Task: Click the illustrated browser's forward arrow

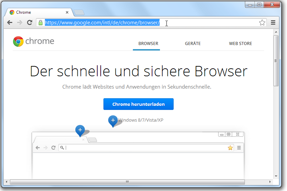Action: tap(46, 148)
